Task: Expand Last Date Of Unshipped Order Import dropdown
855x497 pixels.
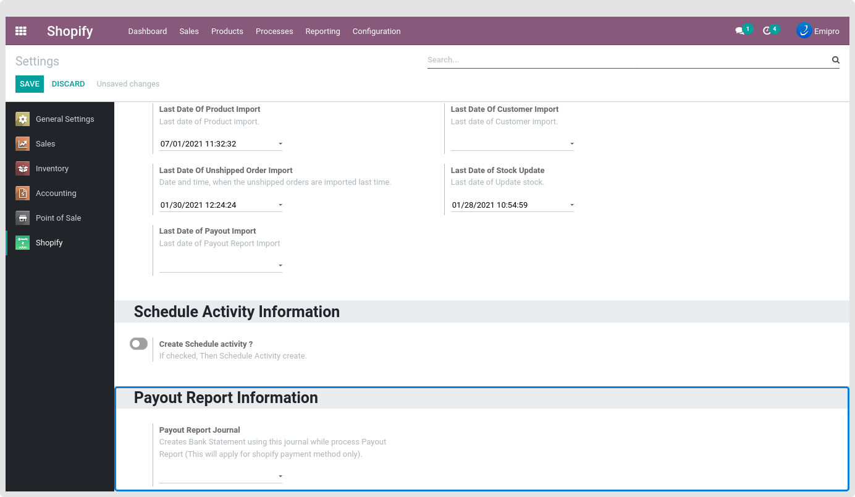Action: (280, 205)
